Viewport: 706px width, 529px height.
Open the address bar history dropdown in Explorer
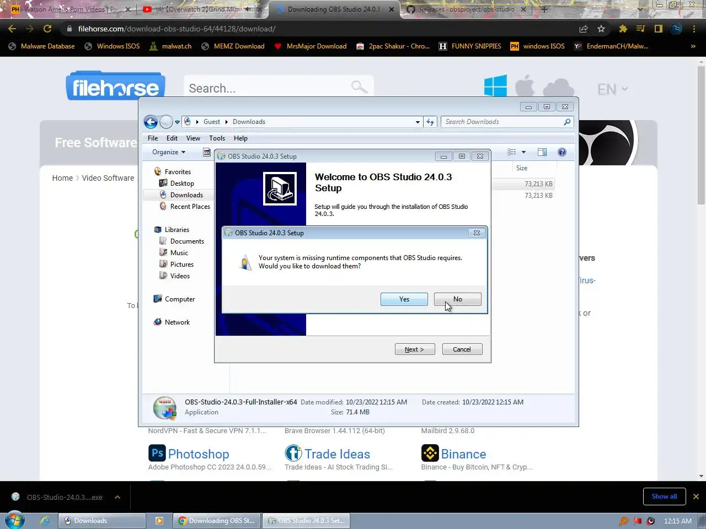click(418, 122)
